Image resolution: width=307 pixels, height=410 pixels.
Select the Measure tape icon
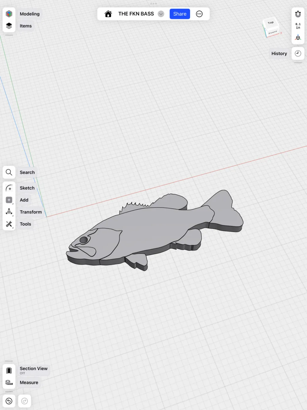[x=9, y=383]
